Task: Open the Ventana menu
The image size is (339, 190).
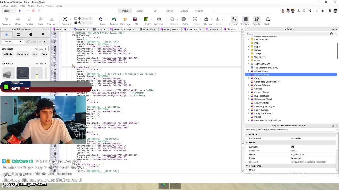Action: [50, 6]
